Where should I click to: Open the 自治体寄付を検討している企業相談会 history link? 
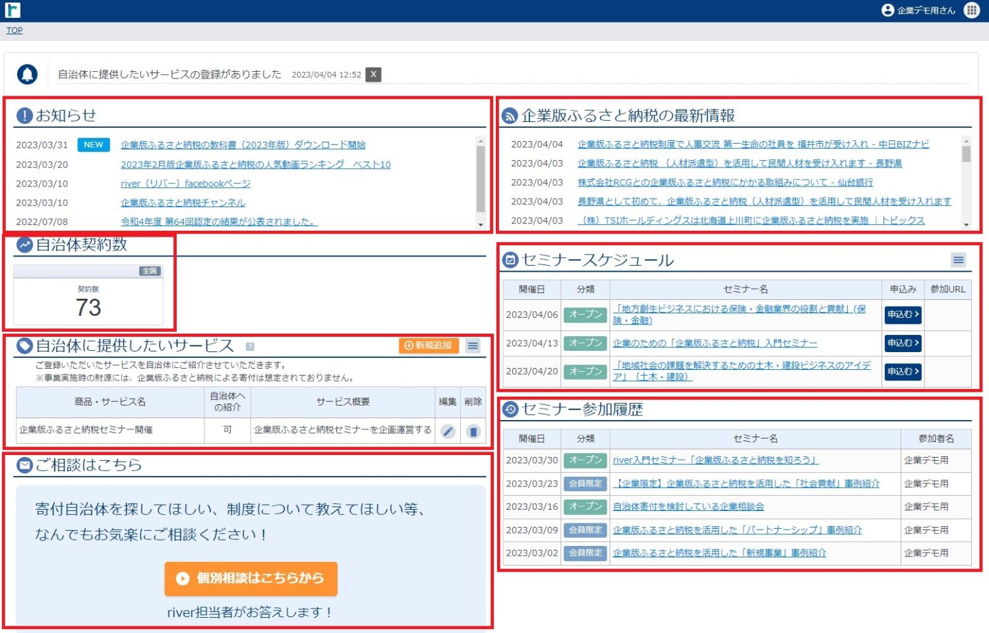pyautogui.click(x=688, y=506)
